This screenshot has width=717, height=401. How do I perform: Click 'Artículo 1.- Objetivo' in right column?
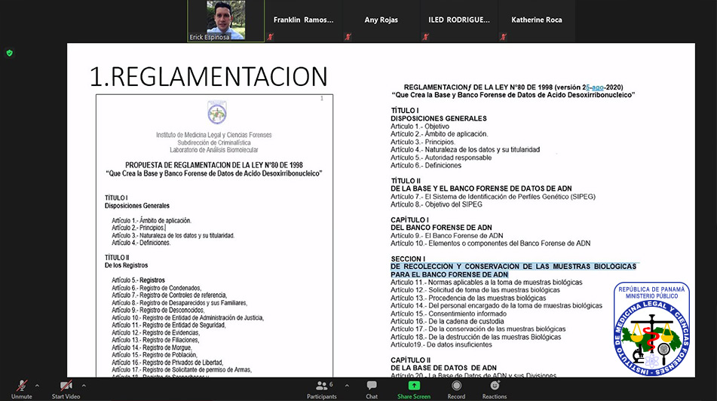click(x=420, y=126)
